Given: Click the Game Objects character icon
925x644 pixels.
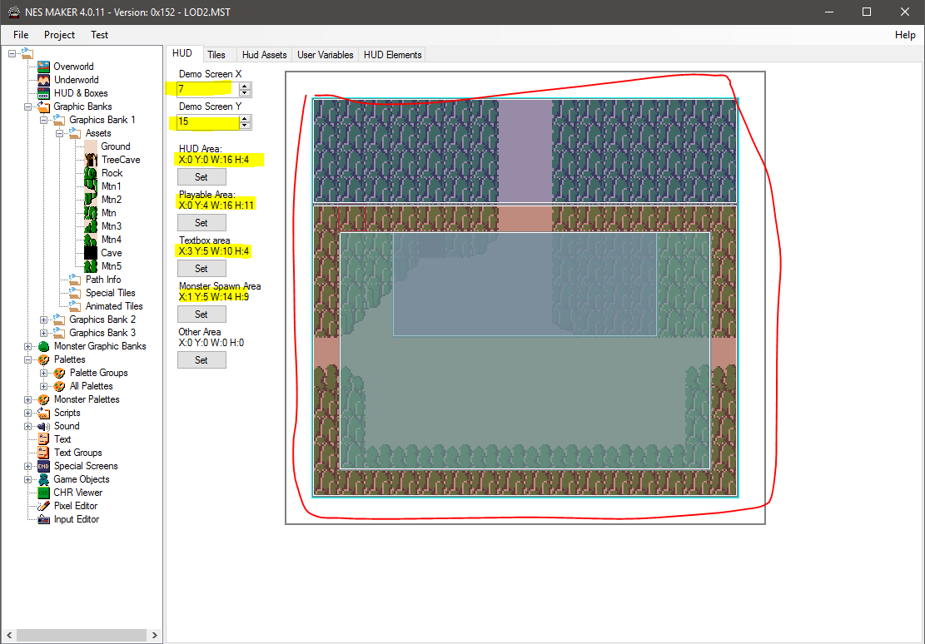Looking at the screenshot, I should click(43, 479).
